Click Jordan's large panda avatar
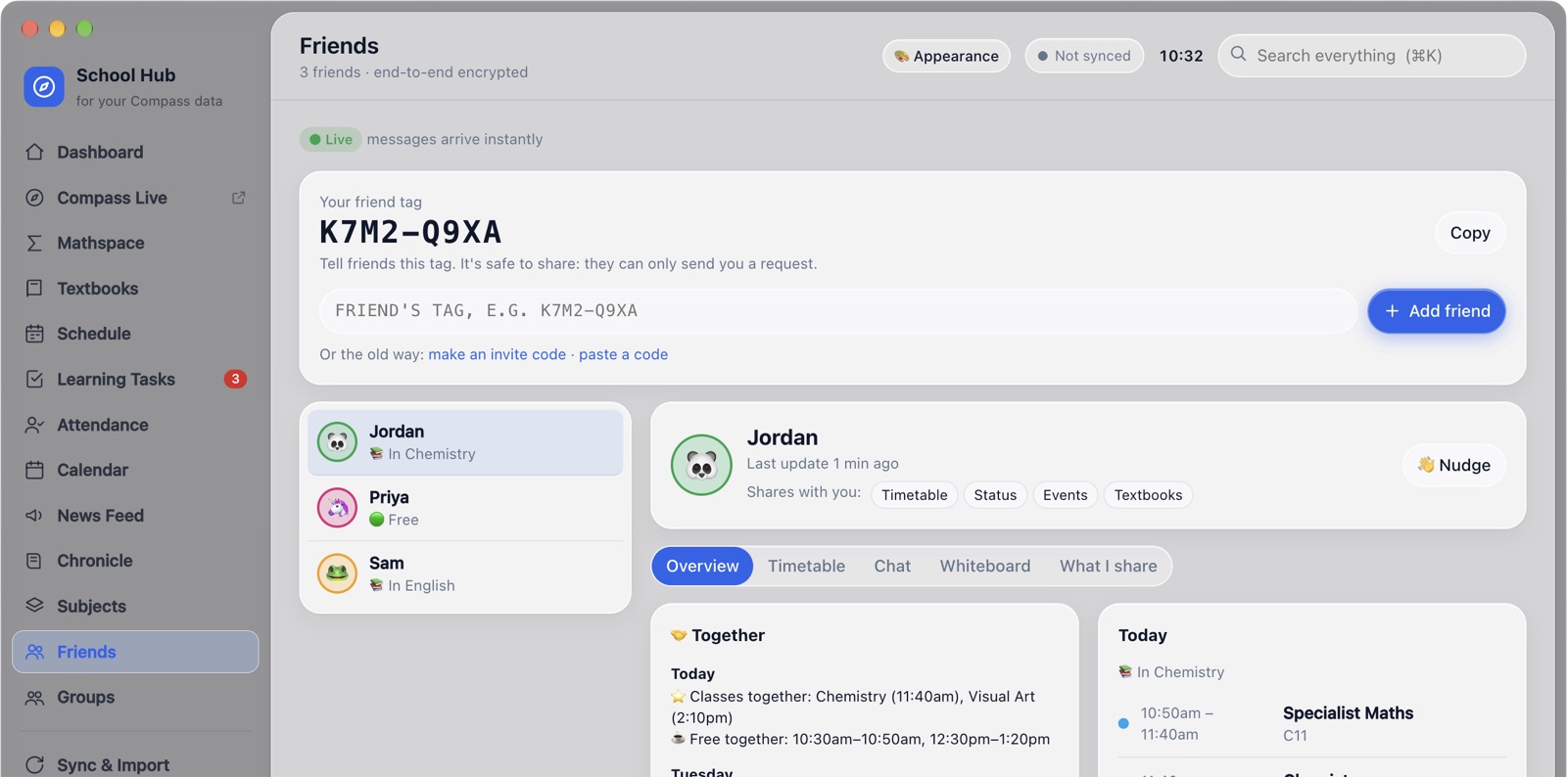 pos(701,465)
